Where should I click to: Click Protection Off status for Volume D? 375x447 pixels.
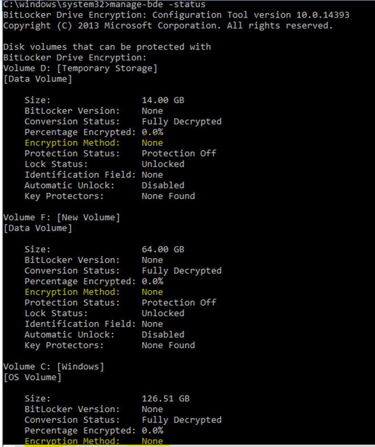[x=179, y=153]
